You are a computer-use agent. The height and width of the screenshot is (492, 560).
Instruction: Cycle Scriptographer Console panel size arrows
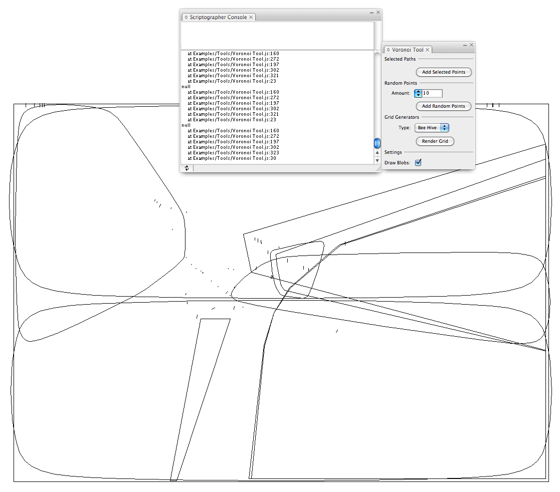(x=185, y=17)
